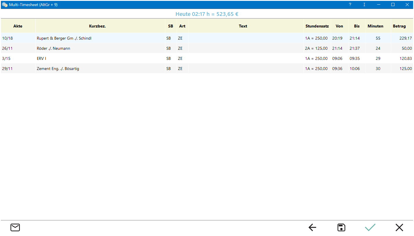Confirm with the green checkmark icon

click(370, 228)
